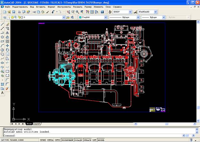
Task: Switch to the Layout1 tab
Action: [37, 124]
